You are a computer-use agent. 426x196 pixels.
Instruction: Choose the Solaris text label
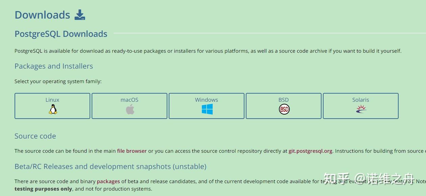click(361, 100)
